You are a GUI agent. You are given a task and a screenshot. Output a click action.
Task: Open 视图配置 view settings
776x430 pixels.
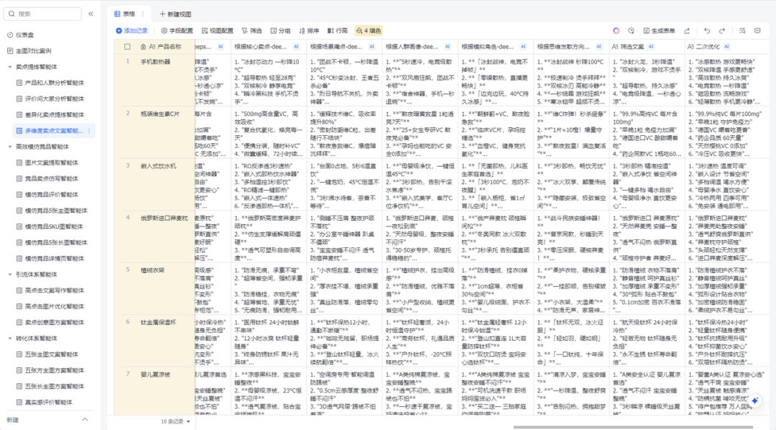coord(217,31)
